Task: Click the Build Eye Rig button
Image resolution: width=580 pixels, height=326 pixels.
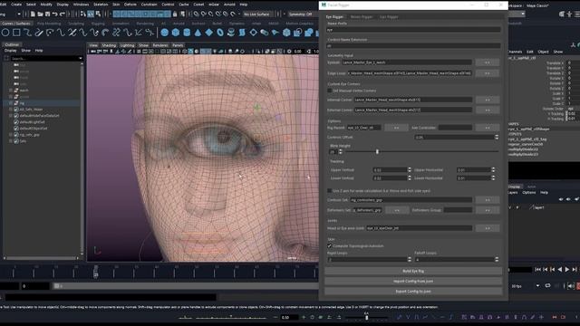Action: (413, 271)
